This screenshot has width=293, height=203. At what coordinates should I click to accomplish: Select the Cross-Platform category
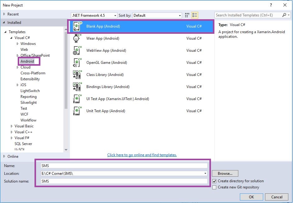(x=33, y=73)
